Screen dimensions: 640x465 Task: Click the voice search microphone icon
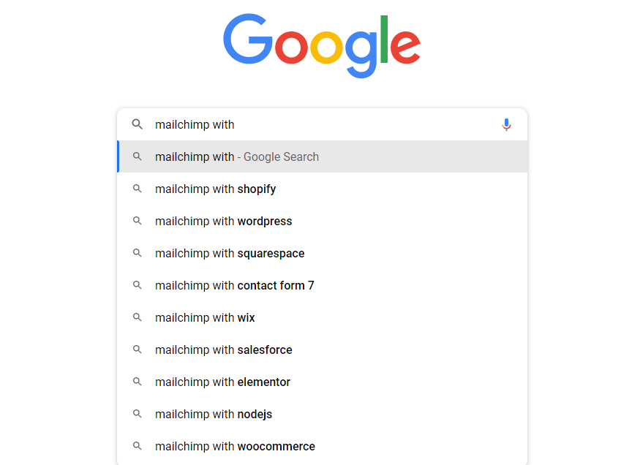506,125
